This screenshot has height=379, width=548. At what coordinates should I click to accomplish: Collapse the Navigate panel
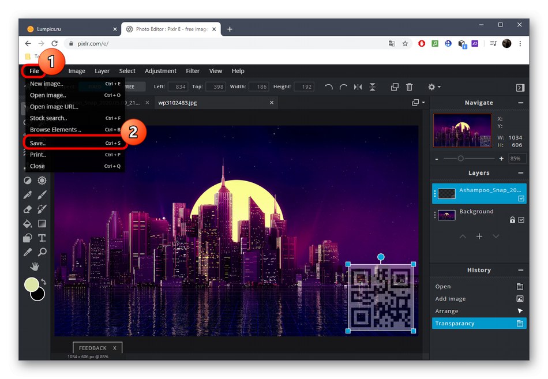point(521,103)
